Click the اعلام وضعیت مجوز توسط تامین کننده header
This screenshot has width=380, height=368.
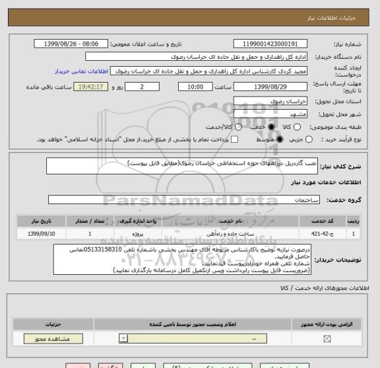coord(193,324)
